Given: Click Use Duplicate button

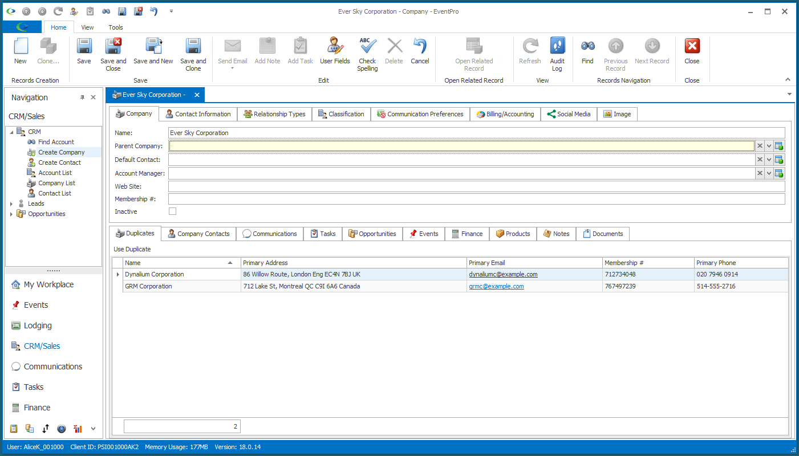Looking at the screenshot, I should [x=132, y=249].
